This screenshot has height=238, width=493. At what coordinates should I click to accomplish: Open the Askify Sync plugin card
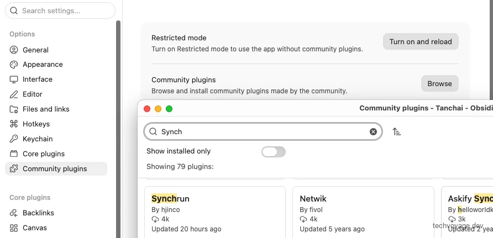467,212
